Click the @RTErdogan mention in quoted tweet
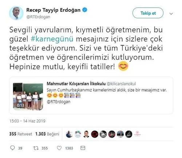Viewport: 182px width, 158px height. (59, 102)
